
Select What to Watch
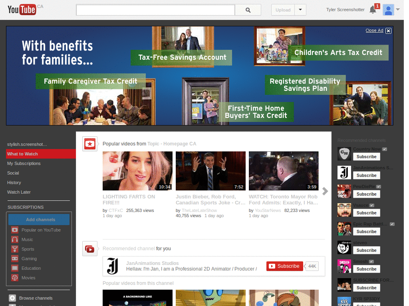tap(41, 154)
